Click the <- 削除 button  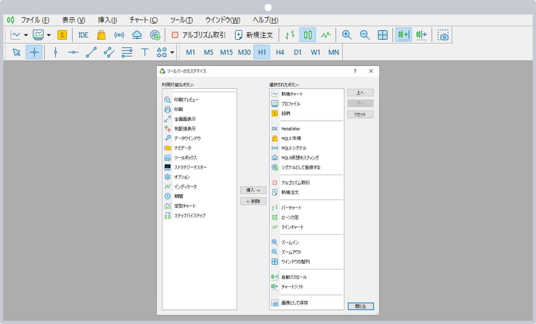tap(253, 201)
